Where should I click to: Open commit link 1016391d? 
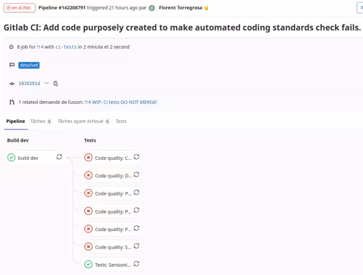pyautogui.click(x=29, y=83)
